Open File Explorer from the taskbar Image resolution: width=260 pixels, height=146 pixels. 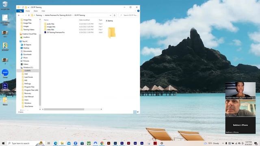click(62, 143)
